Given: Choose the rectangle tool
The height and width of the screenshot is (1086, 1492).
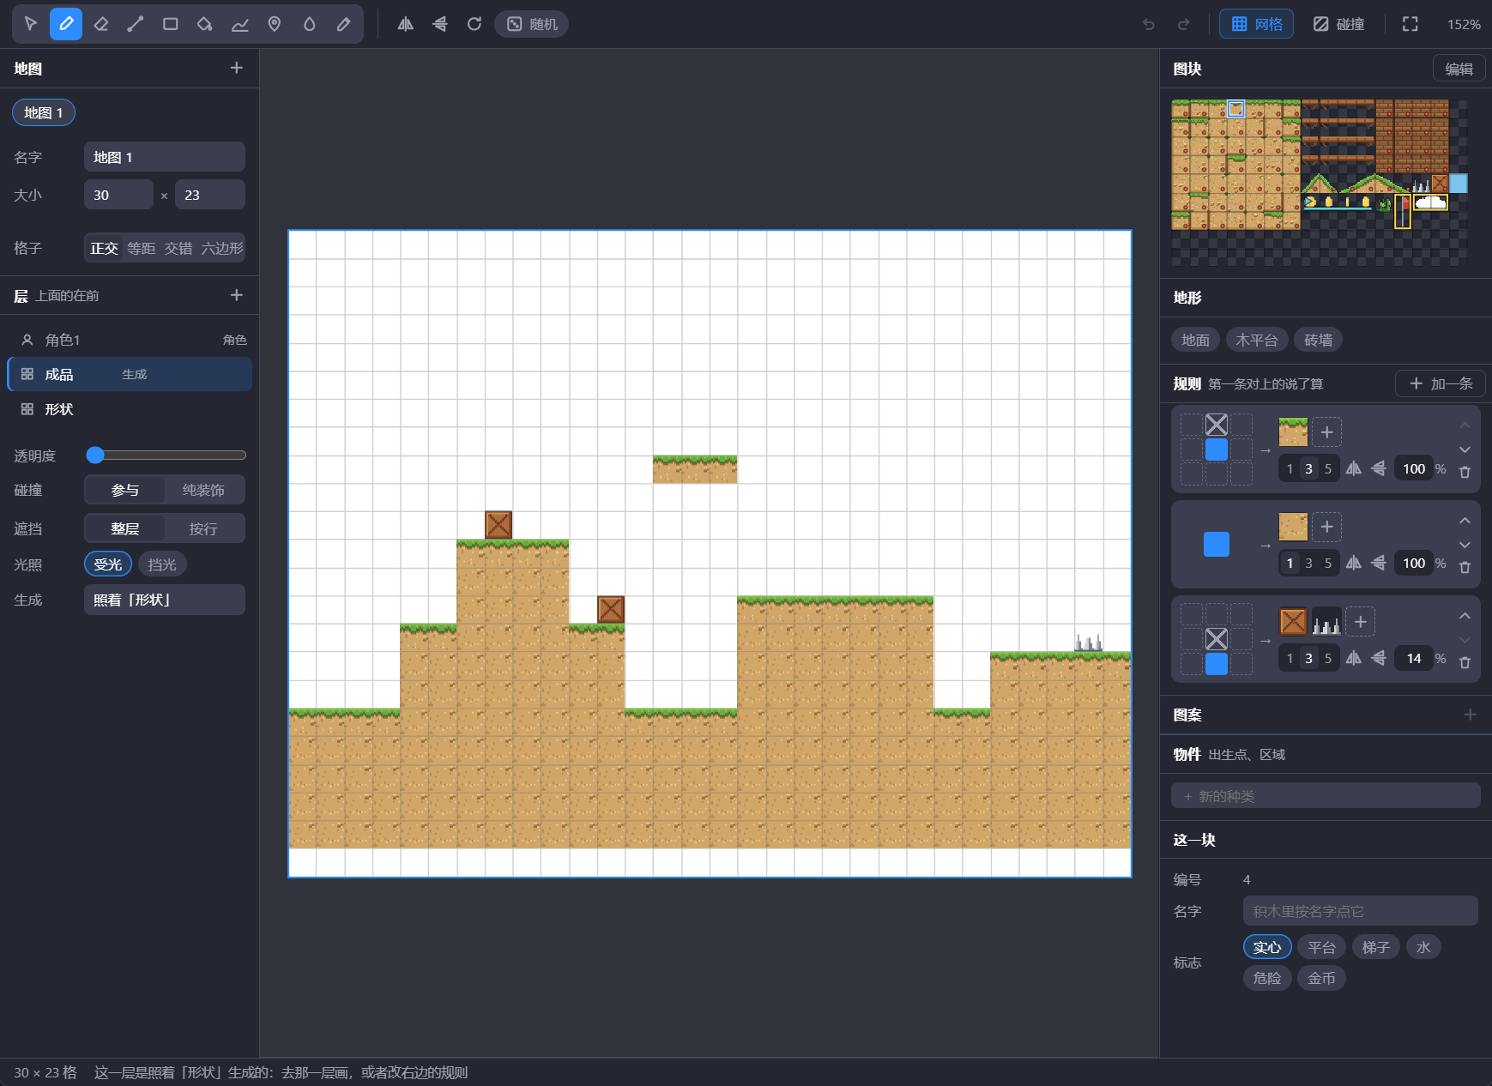Looking at the screenshot, I should click(170, 24).
